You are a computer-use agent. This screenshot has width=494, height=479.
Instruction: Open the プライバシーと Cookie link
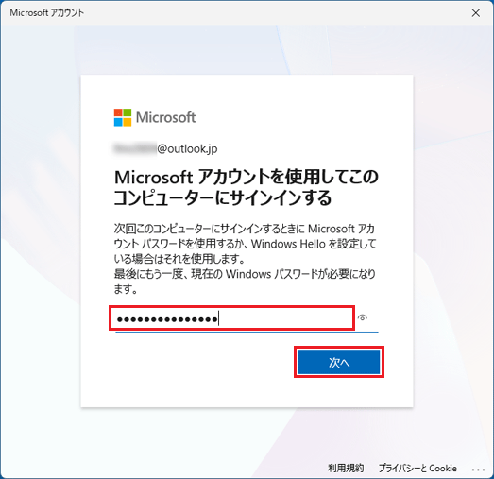[417, 468]
